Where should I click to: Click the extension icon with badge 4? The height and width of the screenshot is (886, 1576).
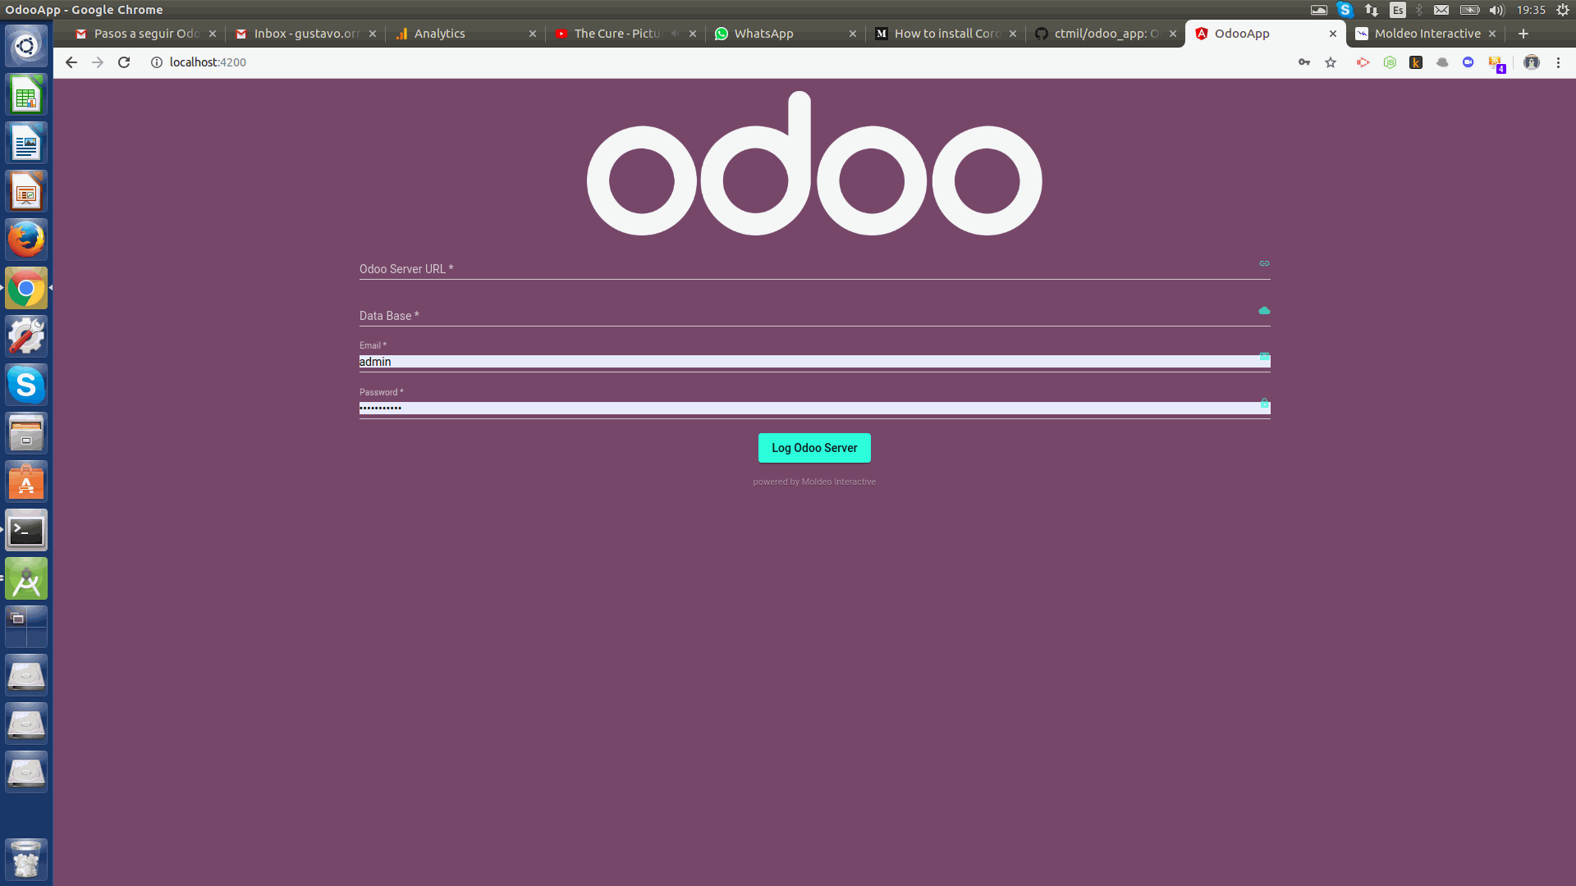tap(1496, 64)
